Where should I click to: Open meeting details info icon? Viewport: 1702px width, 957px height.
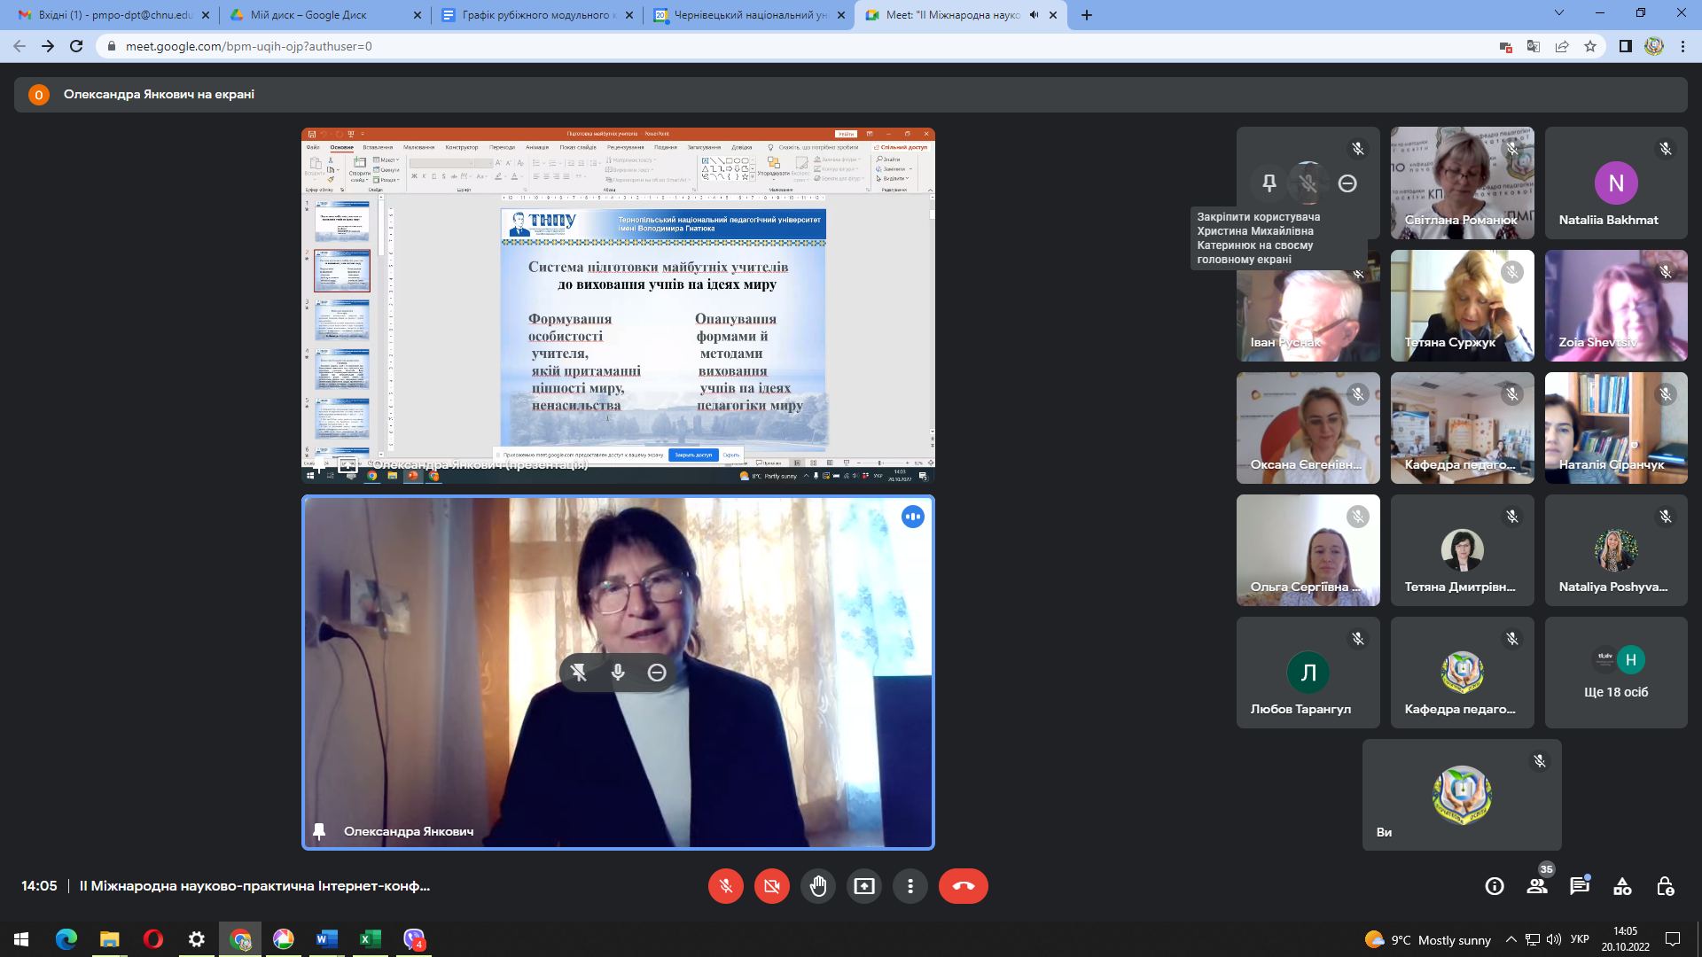(1495, 886)
